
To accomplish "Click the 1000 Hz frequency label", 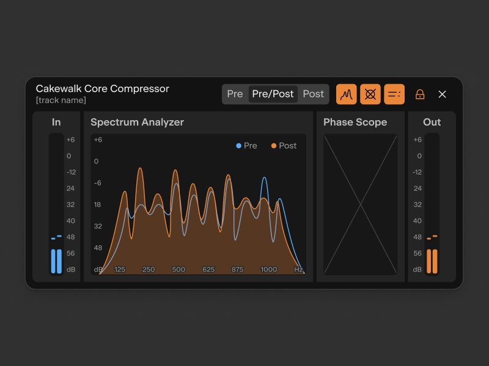I will pos(268,270).
